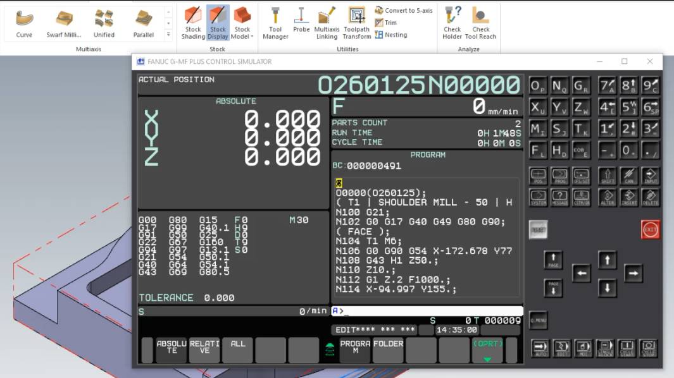Click the cursor left arrow key
This screenshot has height=378, width=674.
[x=581, y=273]
